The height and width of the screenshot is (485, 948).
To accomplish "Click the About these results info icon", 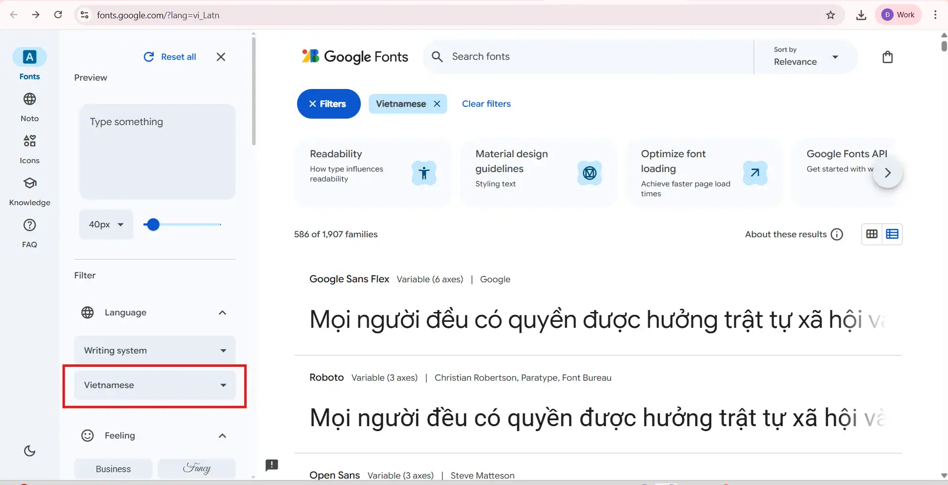I will pyautogui.click(x=837, y=234).
